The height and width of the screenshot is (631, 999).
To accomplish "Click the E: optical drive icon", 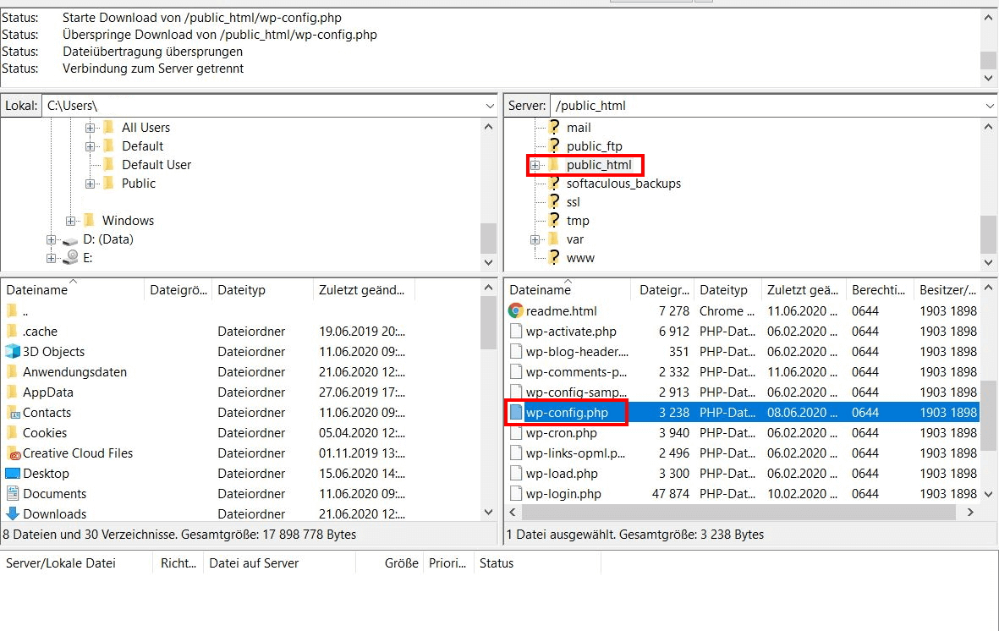I will [x=71, y=257].
